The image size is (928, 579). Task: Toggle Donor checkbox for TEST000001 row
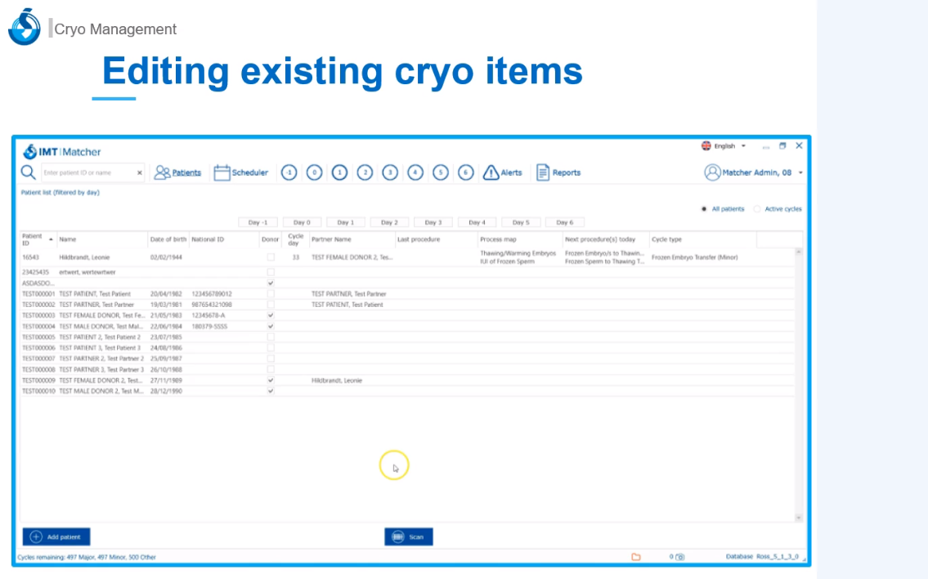pyautogui.click(x=271, y=294)
